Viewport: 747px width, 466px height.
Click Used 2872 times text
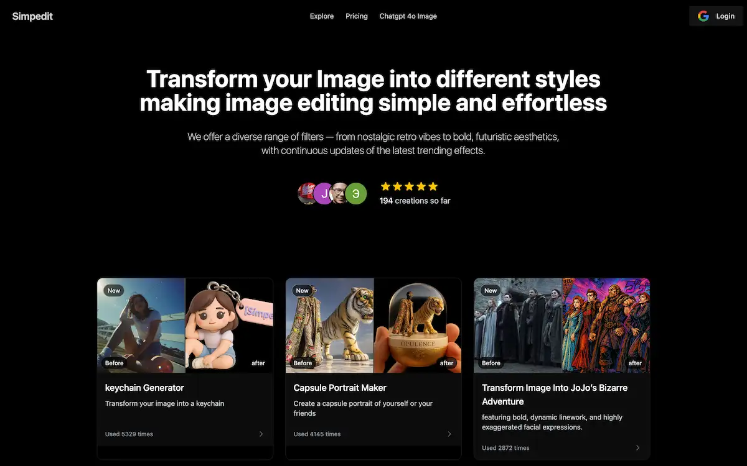(x=505, y=448)
